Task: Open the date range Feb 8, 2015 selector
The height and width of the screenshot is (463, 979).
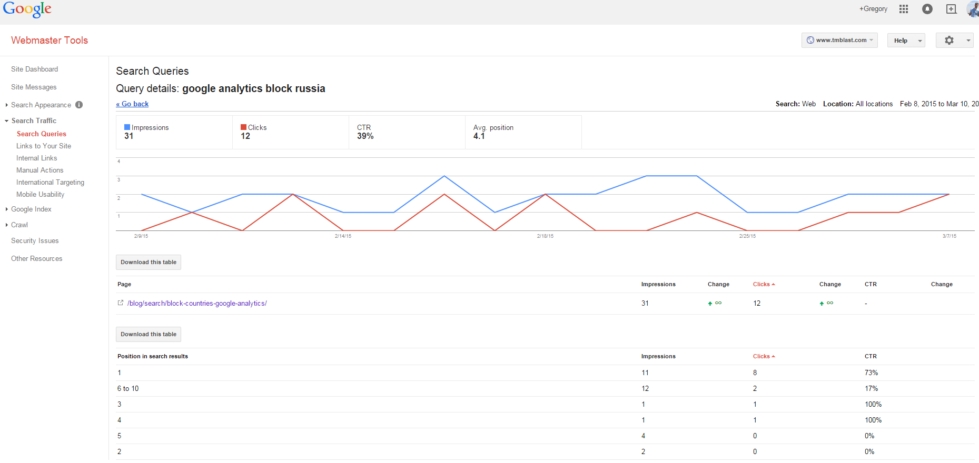Action: (x=939, y=104)
